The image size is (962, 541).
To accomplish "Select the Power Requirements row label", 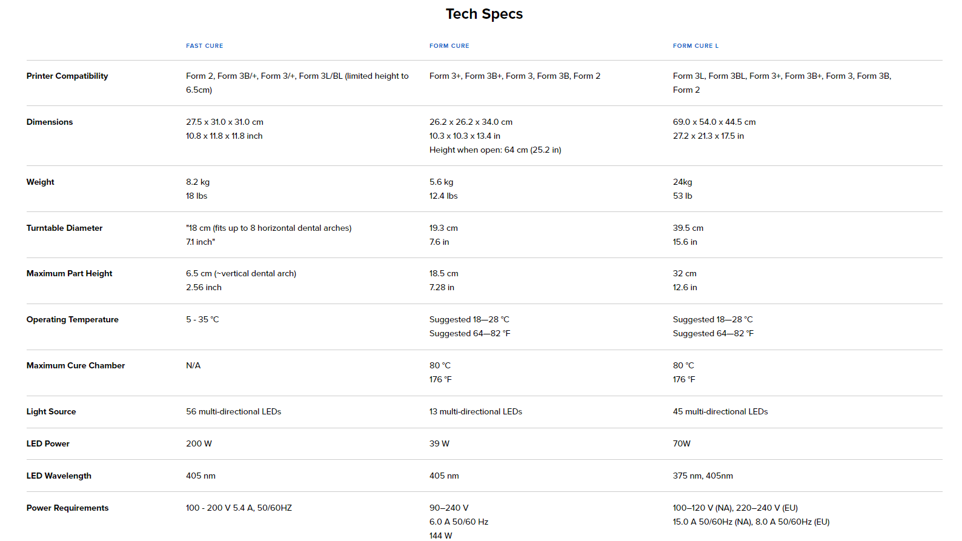I will [x=67, y=508].
